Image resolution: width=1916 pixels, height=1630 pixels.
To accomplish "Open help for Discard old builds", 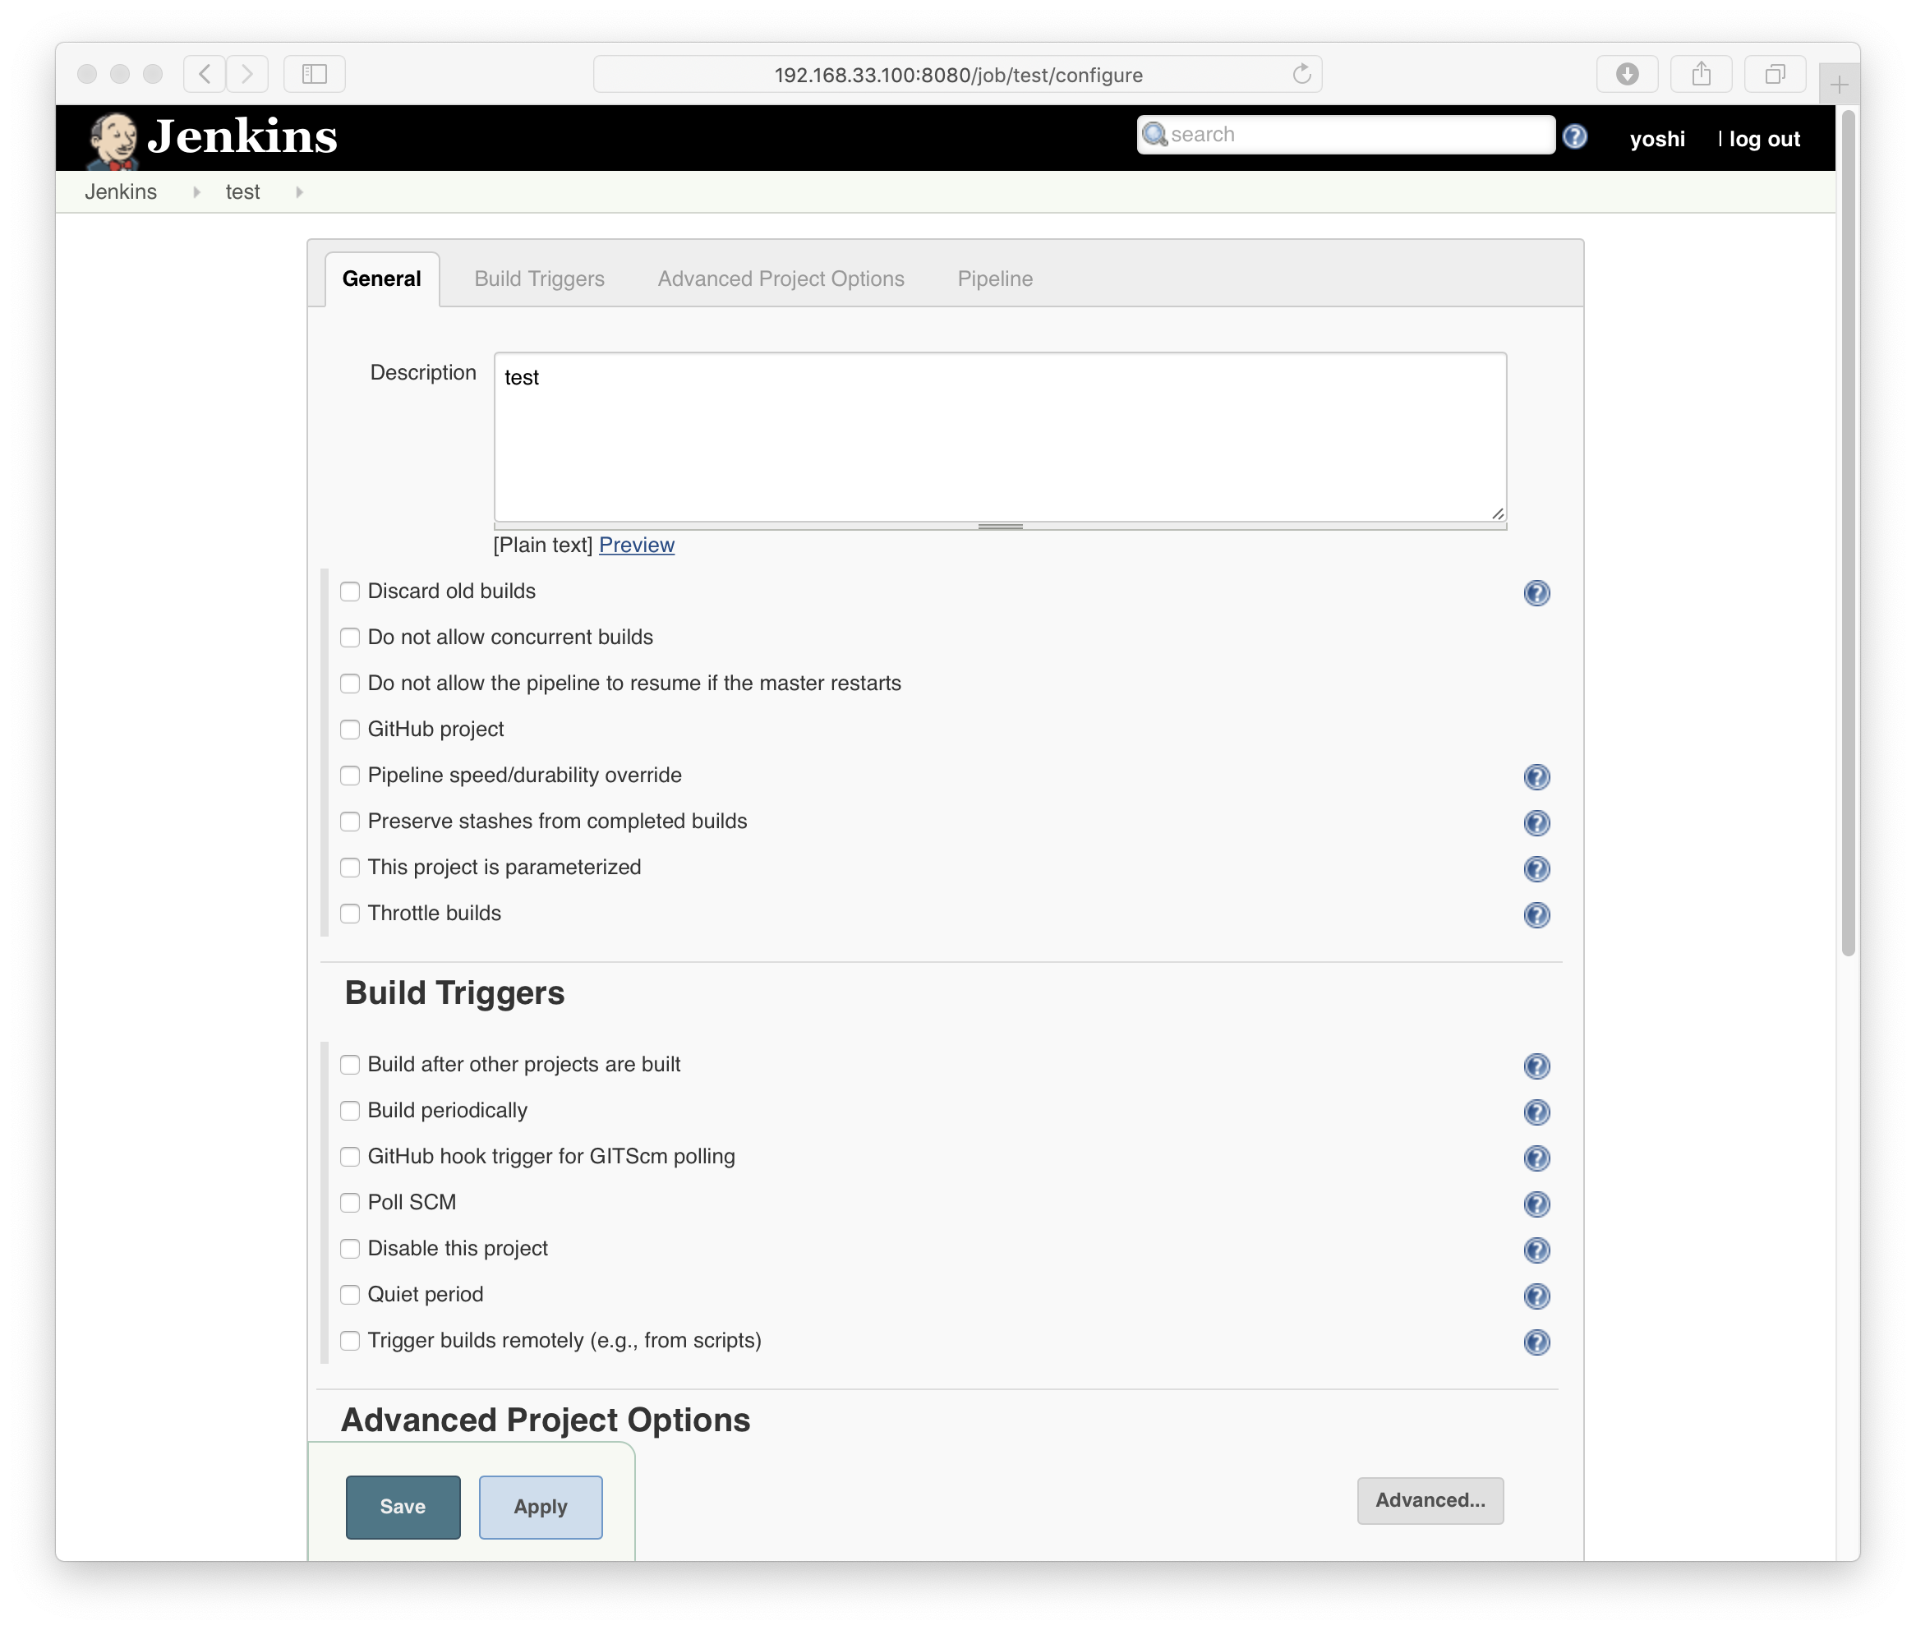I will click(1536, 592).
